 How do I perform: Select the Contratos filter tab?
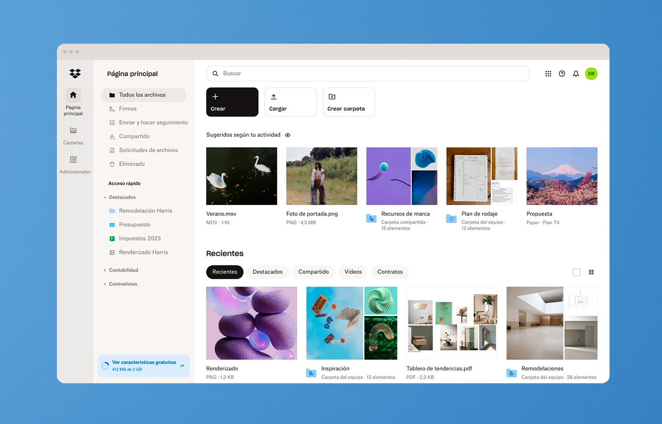(390, 272)
